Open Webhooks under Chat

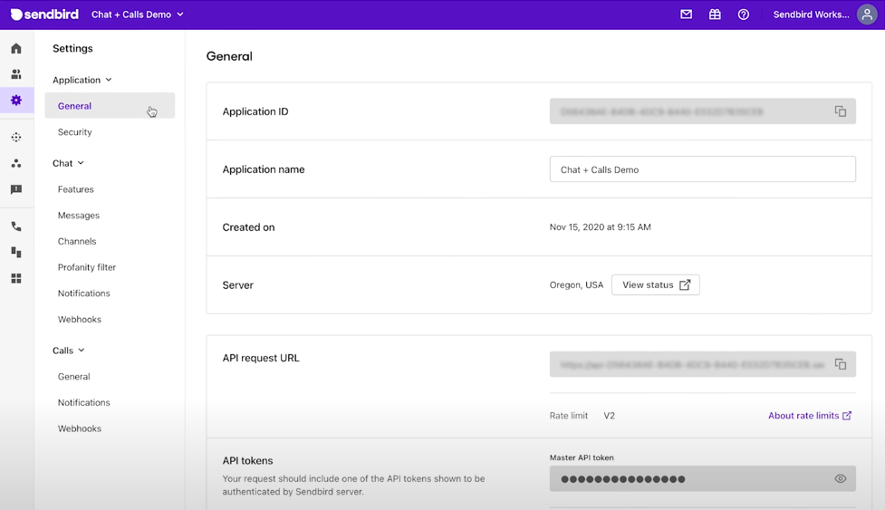pos(79,319)
